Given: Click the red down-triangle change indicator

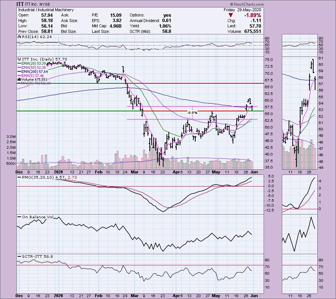Looking at the screenshot, I should pyautogui.click(x=231, y=15).
